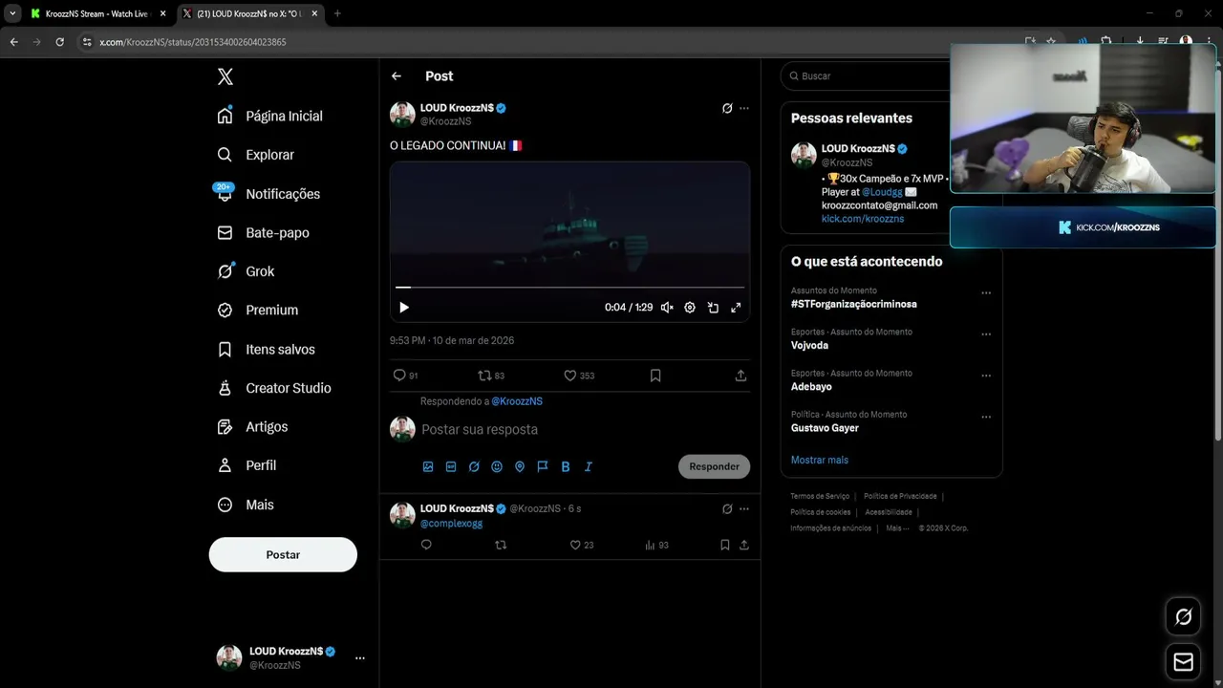
Task: Open more options on the comment
Action: coord(744,509)
